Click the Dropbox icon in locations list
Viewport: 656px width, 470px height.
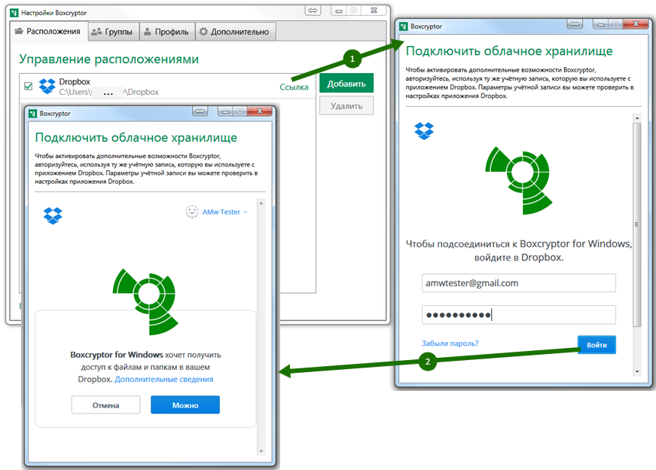[47, 86]
